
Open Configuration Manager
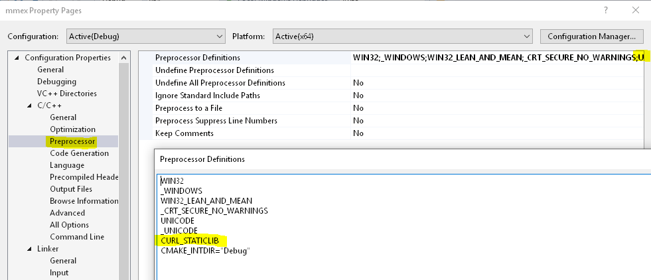click(x=592, y=36)
